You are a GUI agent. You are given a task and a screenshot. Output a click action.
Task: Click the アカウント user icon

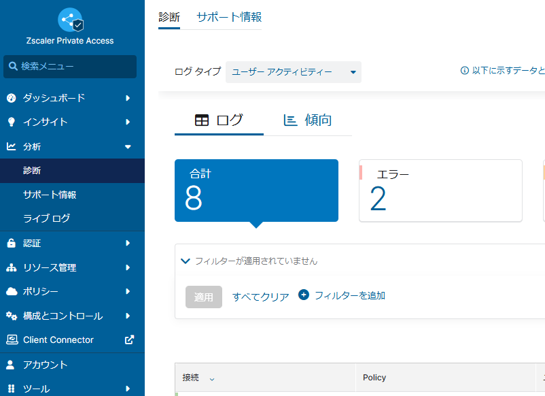point(10,364)
